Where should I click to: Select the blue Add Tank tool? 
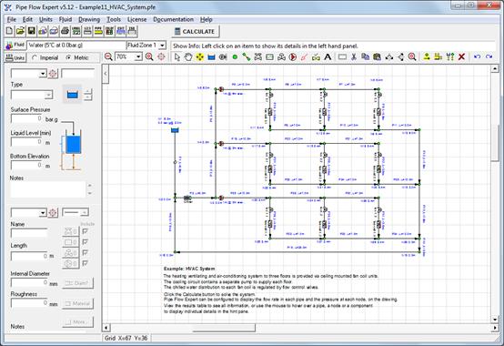(x=211, y=57)
